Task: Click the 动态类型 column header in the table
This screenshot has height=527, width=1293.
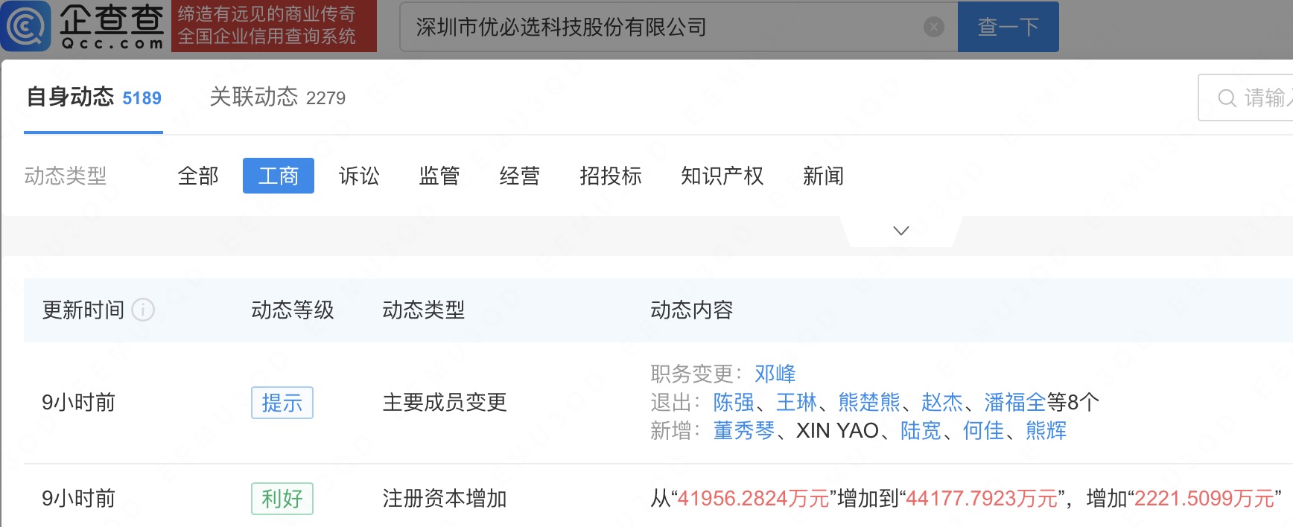Action: tap(424, 310)
